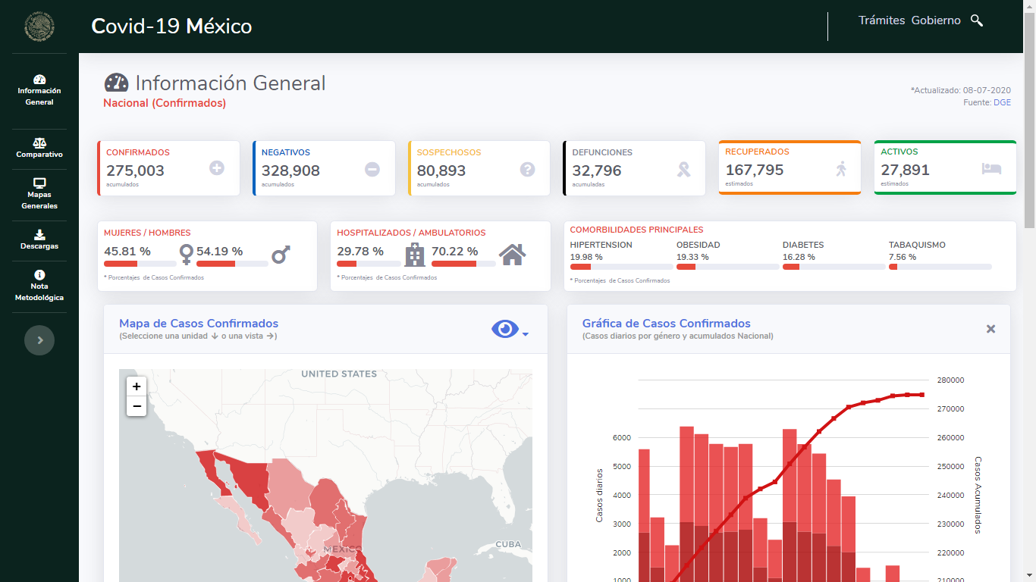Open the Negativos 328,908 card
1036x582 pixels.
click(x=324, y=168)
